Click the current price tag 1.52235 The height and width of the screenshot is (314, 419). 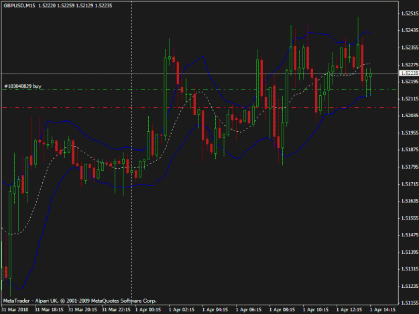click(410, 73)
